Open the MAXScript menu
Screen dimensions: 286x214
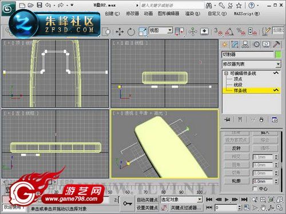247,14
